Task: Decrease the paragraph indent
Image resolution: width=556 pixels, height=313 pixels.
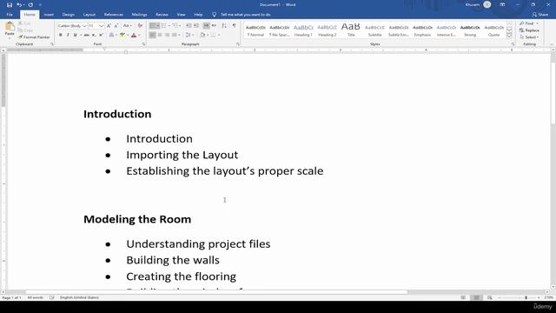Action: coord(189,26)
